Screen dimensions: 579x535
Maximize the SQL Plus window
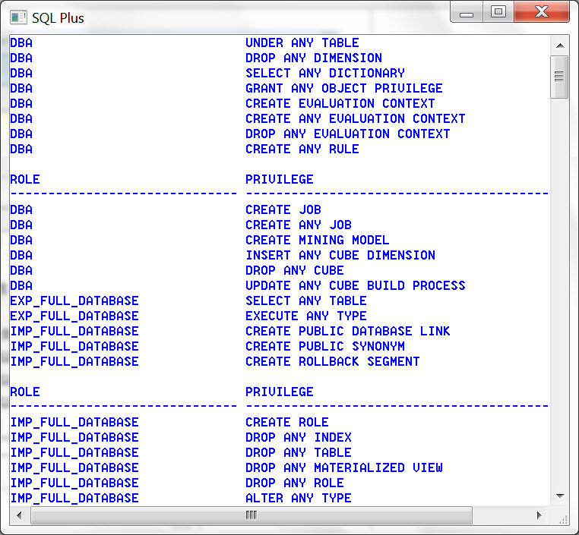498,13
